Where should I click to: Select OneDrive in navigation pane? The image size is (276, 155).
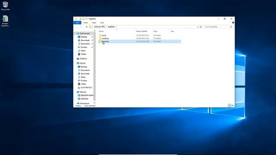click(x=83, y=59)
